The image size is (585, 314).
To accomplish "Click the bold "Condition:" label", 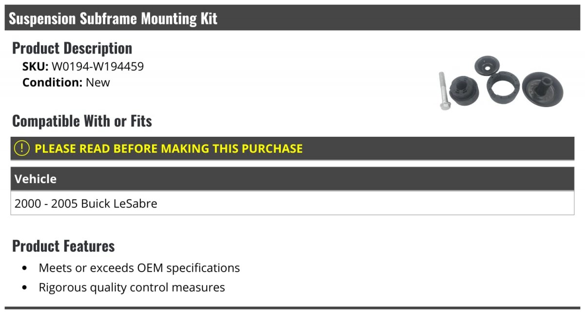I will 52,82.
